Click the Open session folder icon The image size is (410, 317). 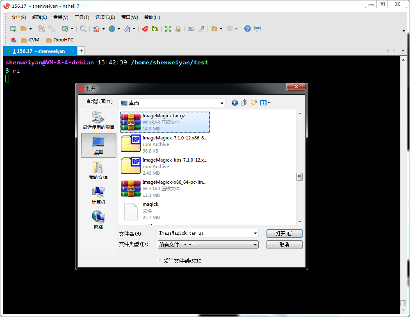[23, 29]
